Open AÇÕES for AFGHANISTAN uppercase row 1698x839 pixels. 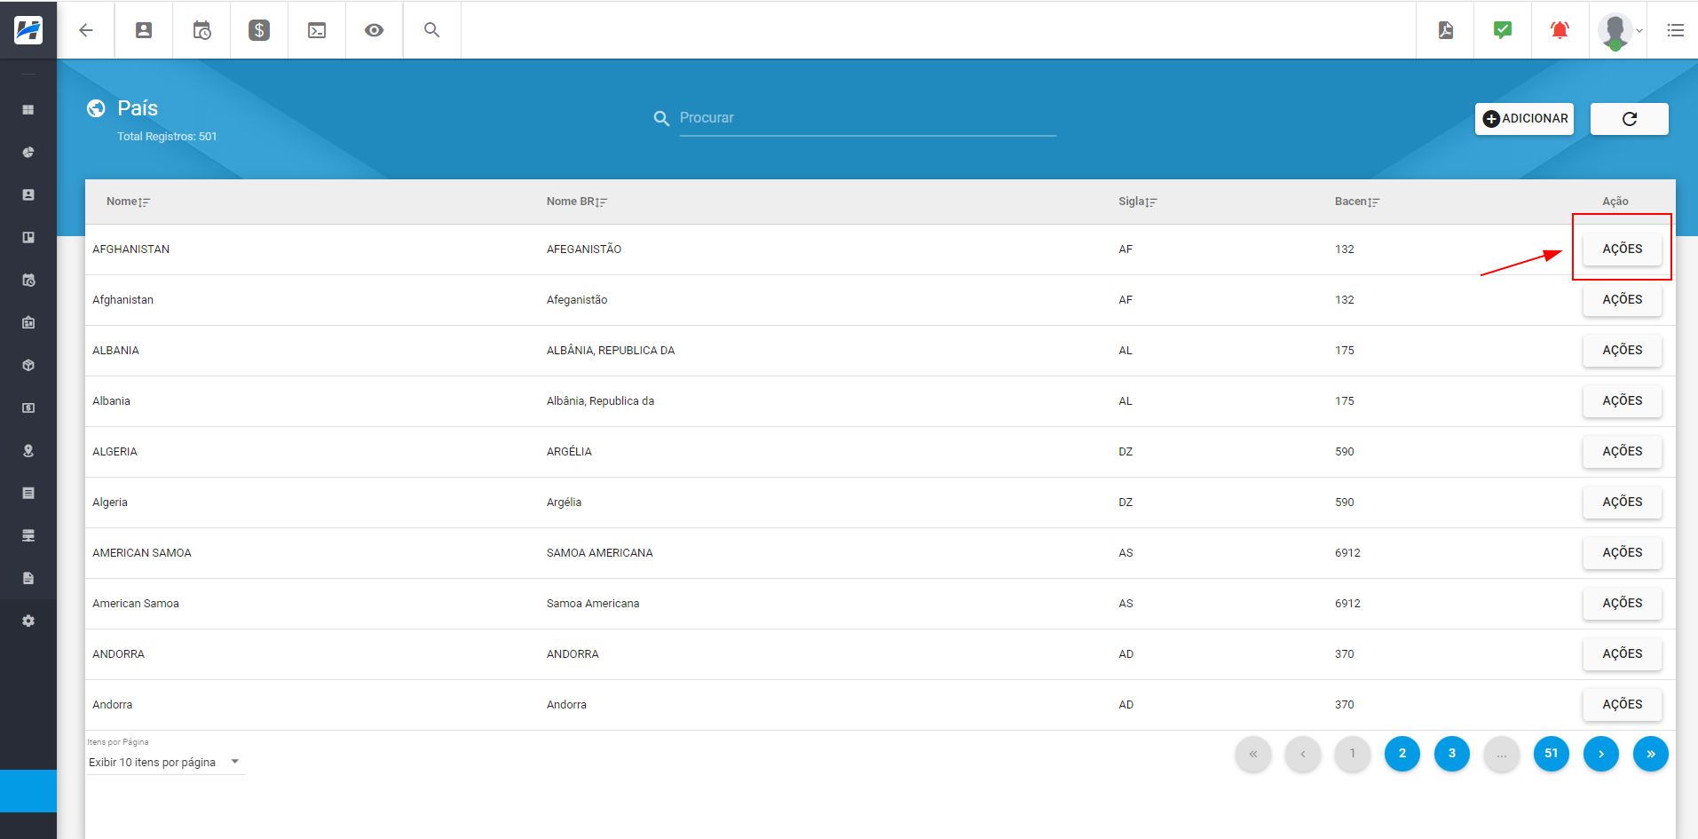click(1622, 249)
